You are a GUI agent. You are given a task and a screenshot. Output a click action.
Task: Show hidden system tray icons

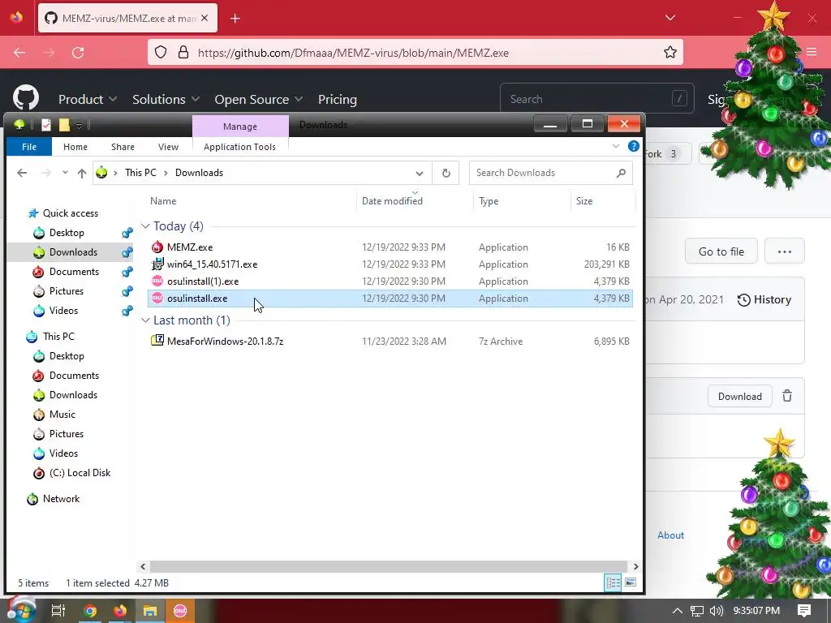[x=678, y=611]
